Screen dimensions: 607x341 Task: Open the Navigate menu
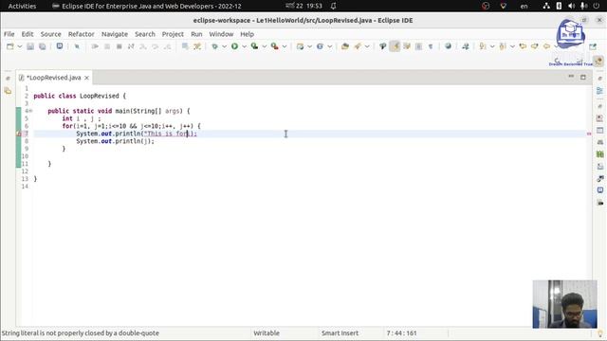(x=115, y=34)
